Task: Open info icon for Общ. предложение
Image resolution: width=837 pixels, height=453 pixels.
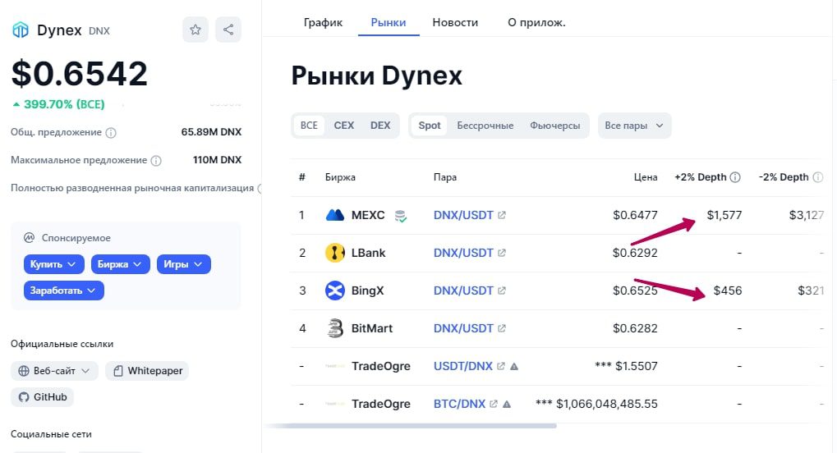Action: point(111,133)
